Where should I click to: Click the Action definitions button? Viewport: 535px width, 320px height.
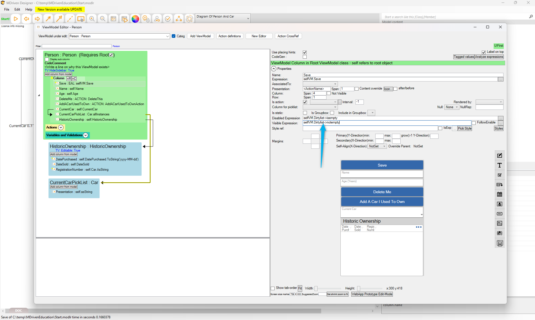pos(229,36)
